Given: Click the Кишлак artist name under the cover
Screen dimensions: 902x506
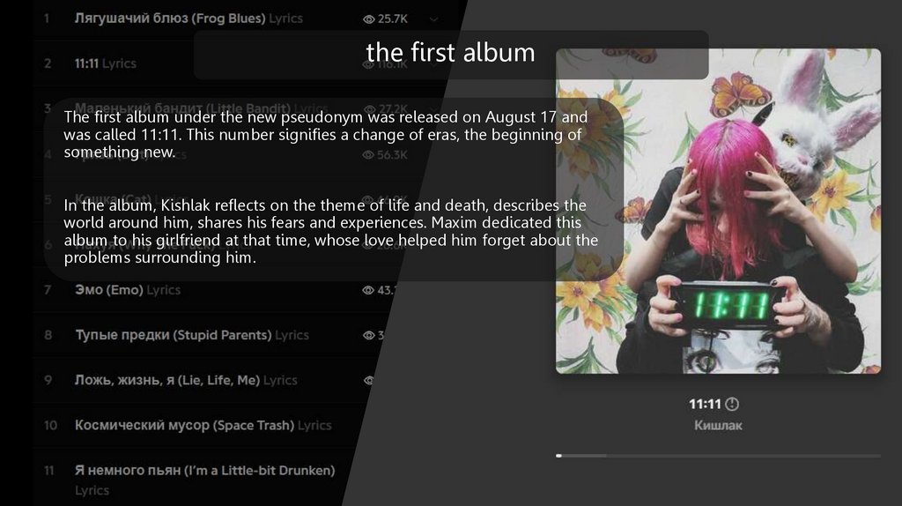Looking at the screenshot, I should pos(718,426).
